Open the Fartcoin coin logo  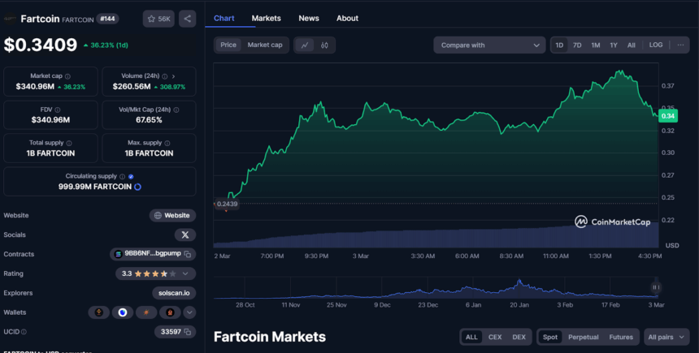(10, 19)
